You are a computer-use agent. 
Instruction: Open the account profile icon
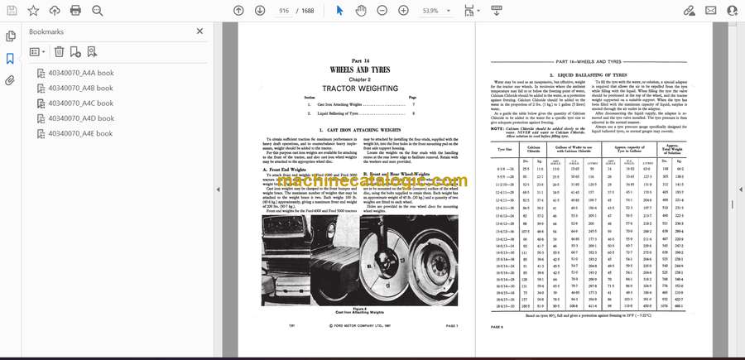pyautogui.click(x=733, y=11)
